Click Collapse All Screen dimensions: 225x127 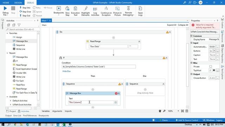[x=183, y=25]
